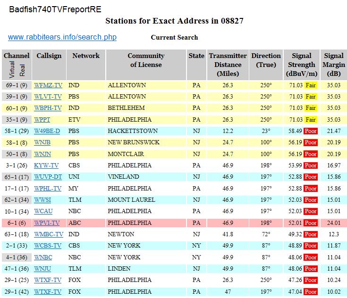Click the WNJU Linden callsign link
Image resolution: width=347 pixels, height=298 pixels.
tap(43, 269)
